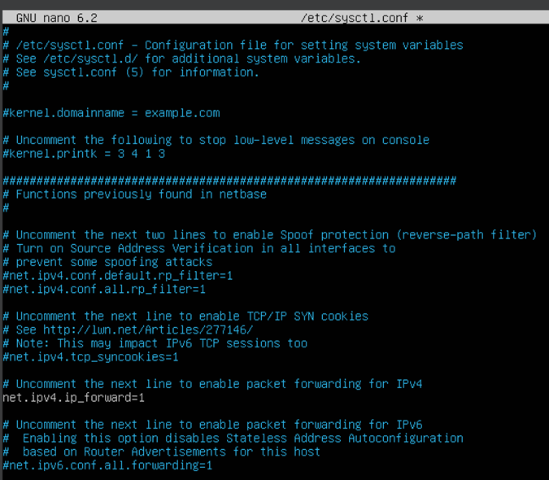Place cursor on '#kernel.printk = 3 4 1 3'
The width and height of the screenshot is (549, 480).
click(x=84, y=154)
